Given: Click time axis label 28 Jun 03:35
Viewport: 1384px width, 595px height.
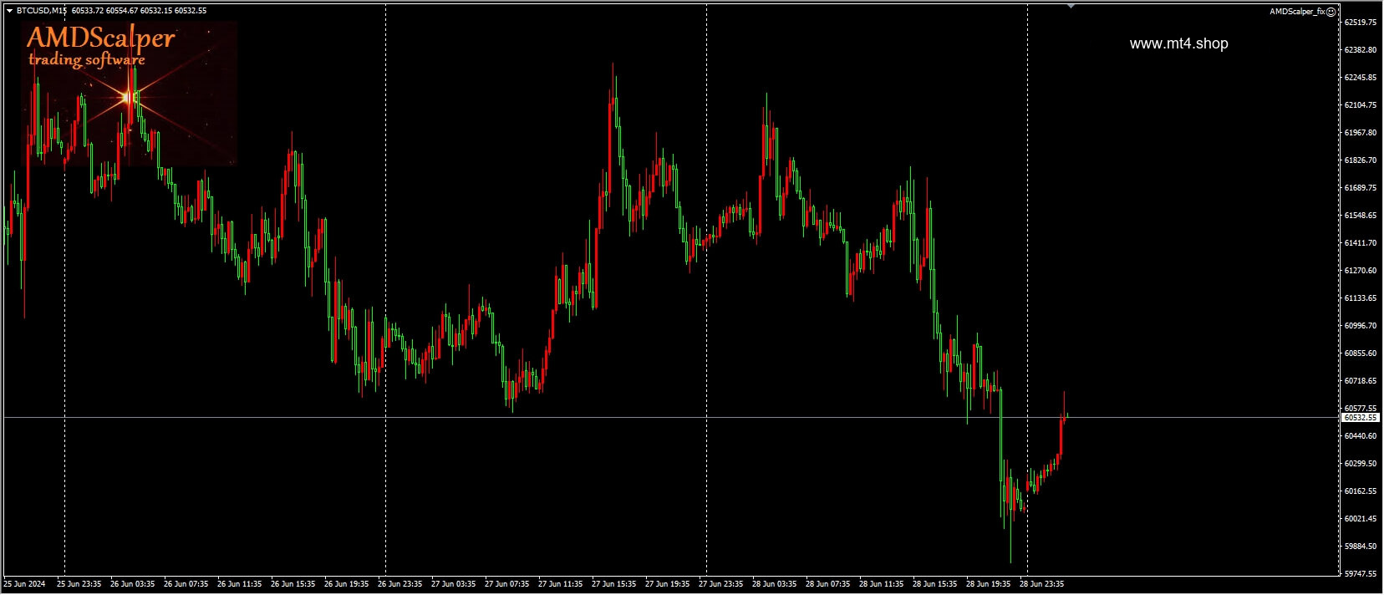Looking at the screenshot, I should point(774,584).
